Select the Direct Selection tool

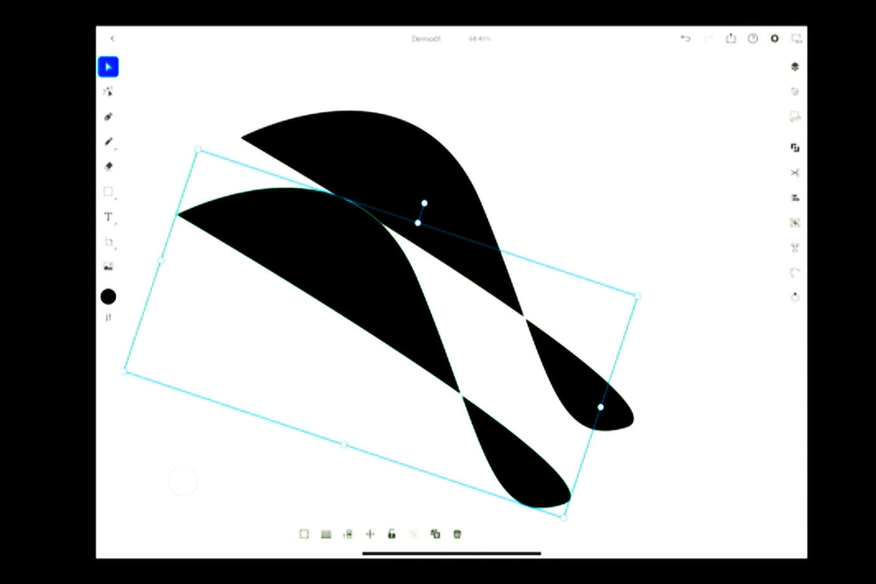[108, 91]
